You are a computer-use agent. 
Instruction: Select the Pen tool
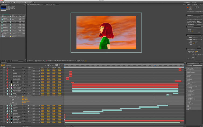click(x=17, y=2)
